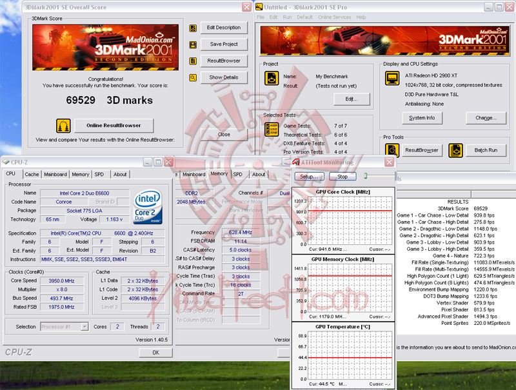Image resolution: width=516 pixels, height=390 pixels.
Task: Select About tab in the rear CPU-Z window
Action: click(x=259, y=174)
